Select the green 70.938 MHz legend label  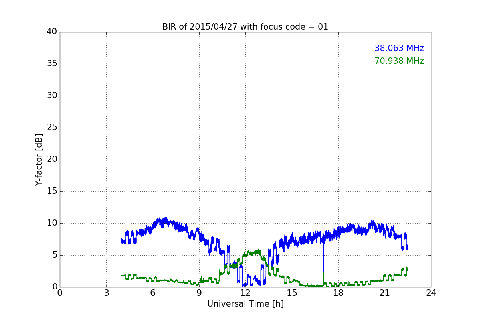(399, 61)
